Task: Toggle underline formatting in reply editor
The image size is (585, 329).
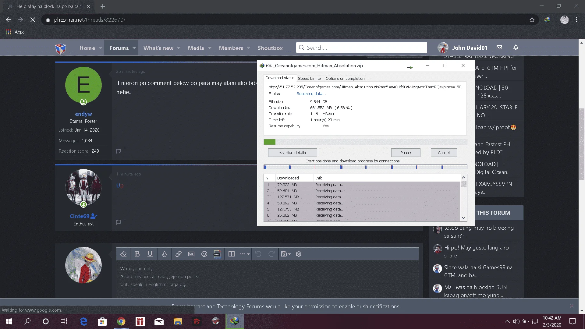Action: pyautogui.click(x=150, y=254)
